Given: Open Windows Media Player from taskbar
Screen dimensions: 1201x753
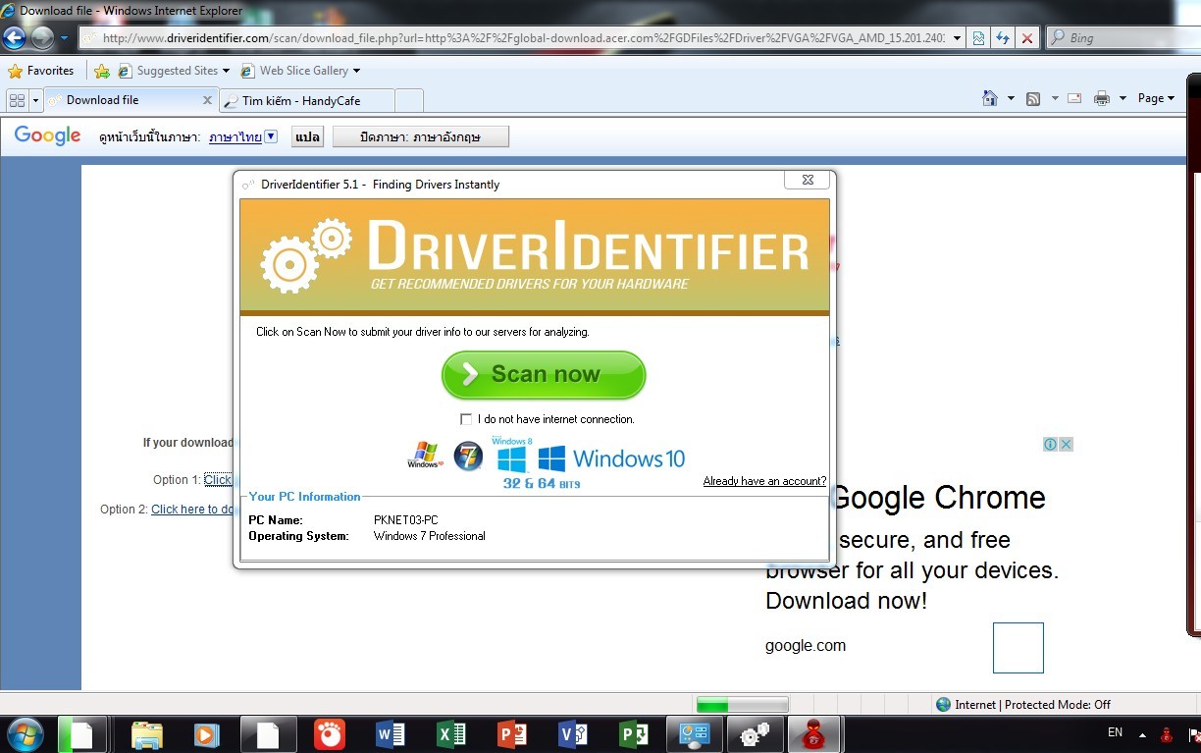Looking at the screenshot, I should 207,735.
